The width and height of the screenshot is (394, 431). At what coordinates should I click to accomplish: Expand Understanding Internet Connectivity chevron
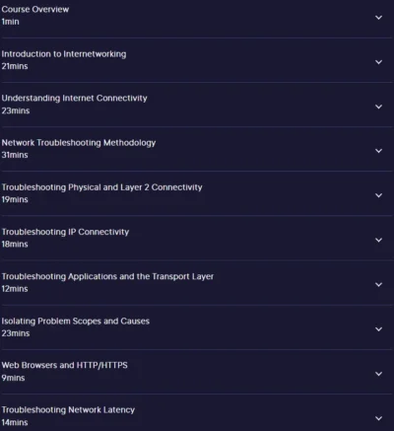tap(378, 107)
